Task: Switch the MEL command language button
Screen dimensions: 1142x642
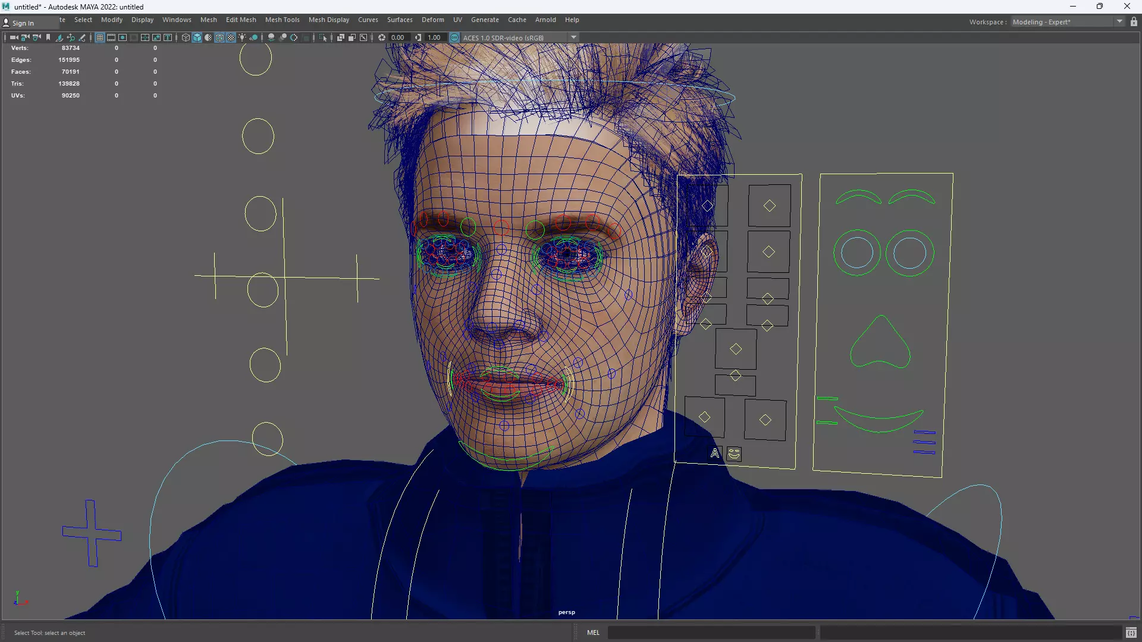Action: point(593,632)
